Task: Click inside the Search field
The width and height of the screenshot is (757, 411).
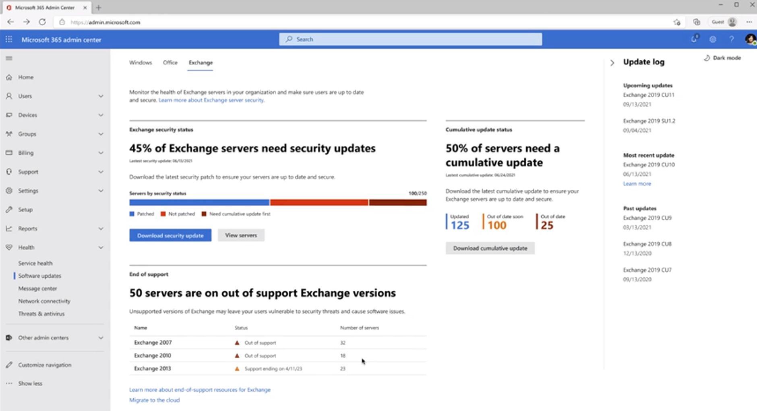Action: 410,39
